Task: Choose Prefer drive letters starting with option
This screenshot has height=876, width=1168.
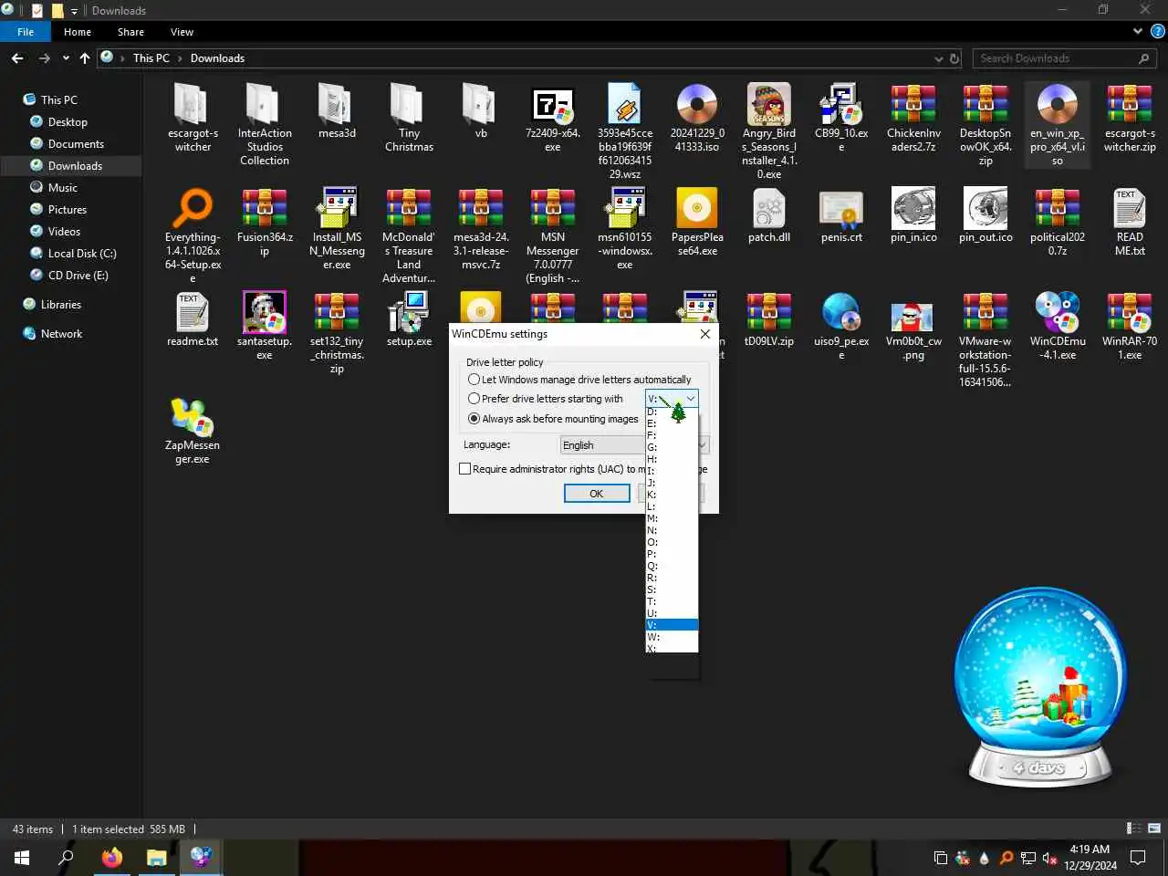Action: (474, 399)
